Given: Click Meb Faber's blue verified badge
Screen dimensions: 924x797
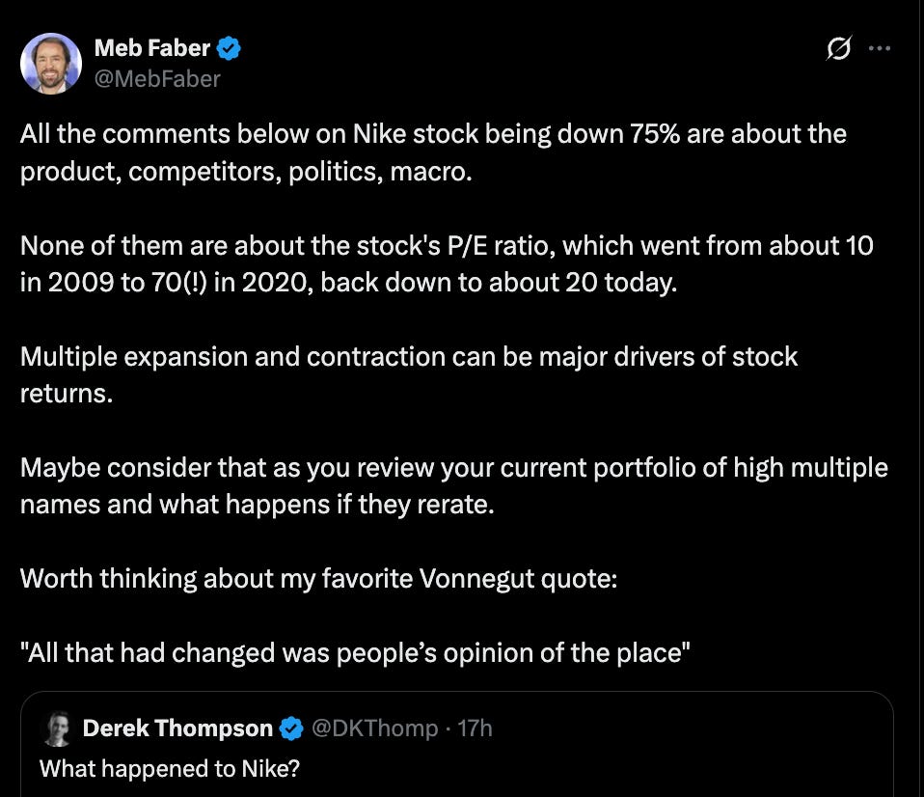Looking at the screenshot, I should 229,48.
